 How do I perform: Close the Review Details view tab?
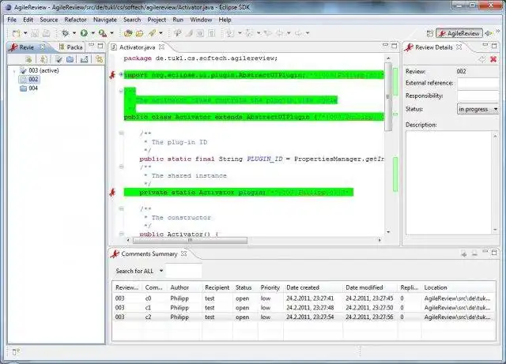point(459,47)
